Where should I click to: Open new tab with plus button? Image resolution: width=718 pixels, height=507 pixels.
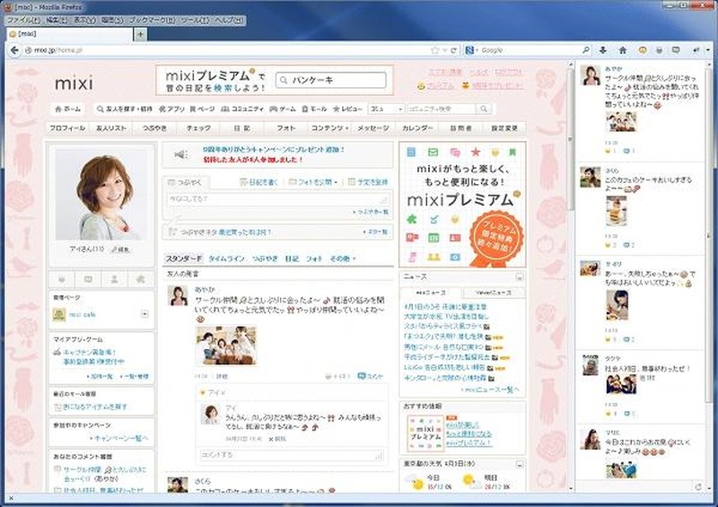[x=140, y=33]
